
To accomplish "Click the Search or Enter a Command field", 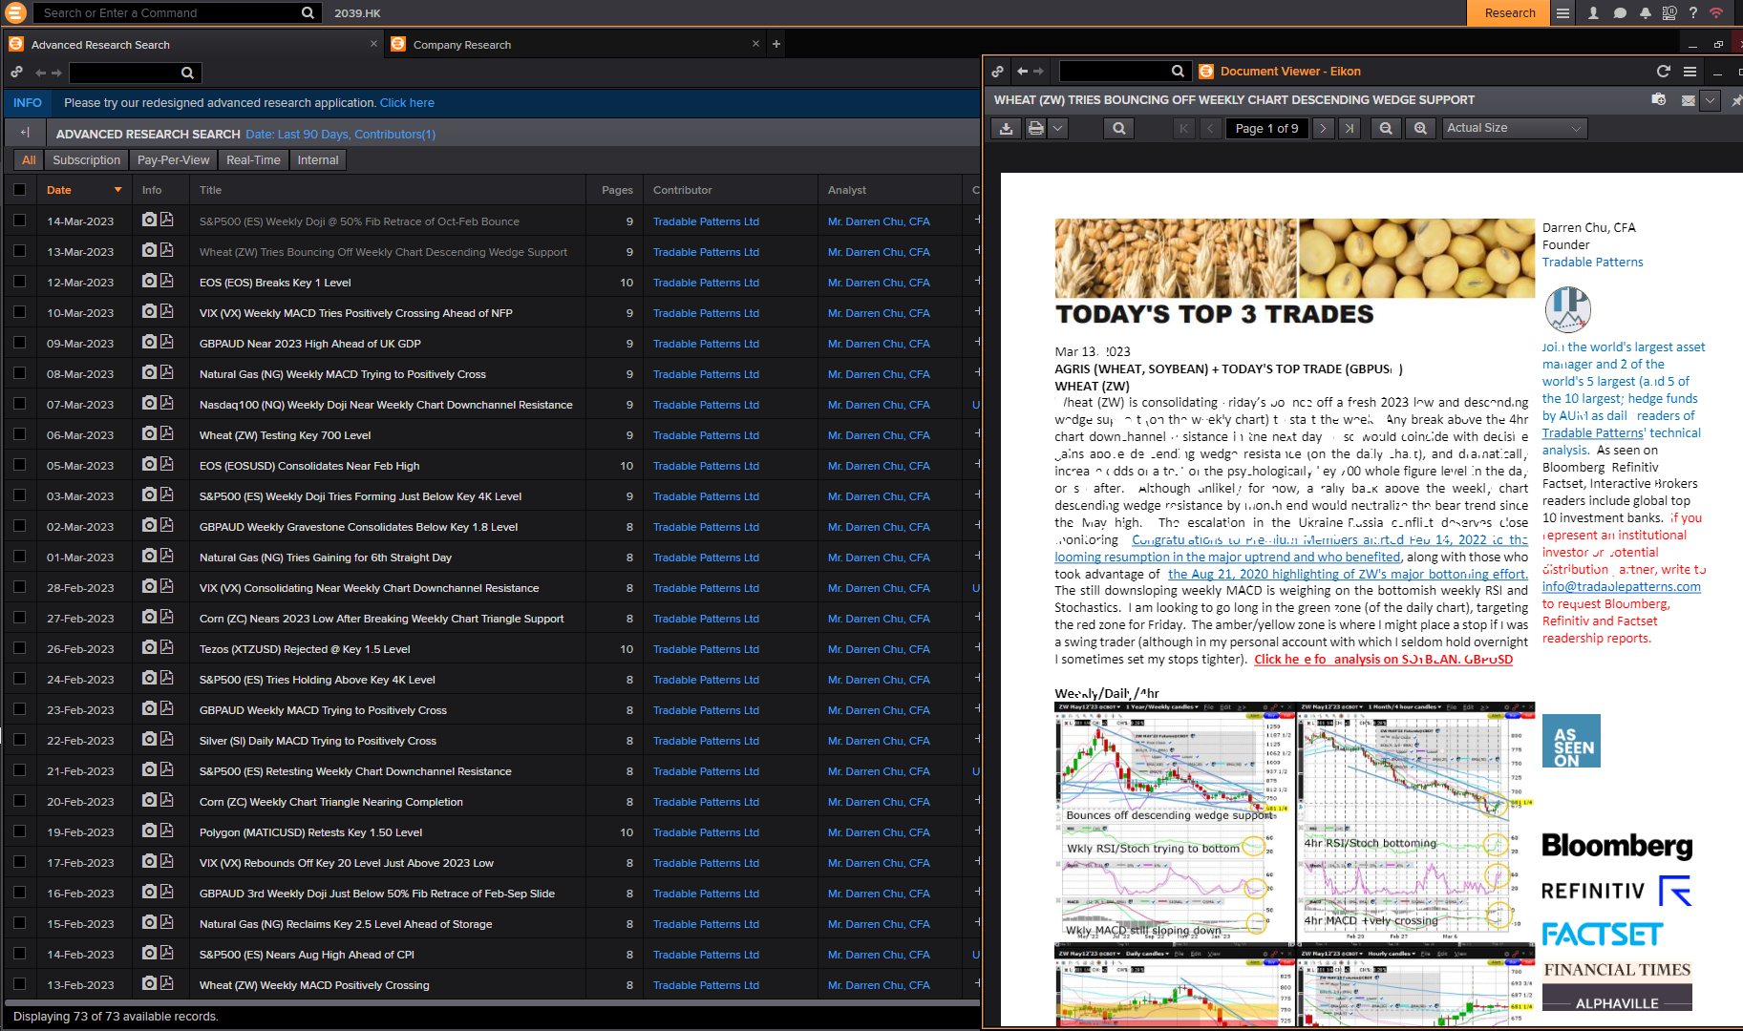I will point(167,13).
